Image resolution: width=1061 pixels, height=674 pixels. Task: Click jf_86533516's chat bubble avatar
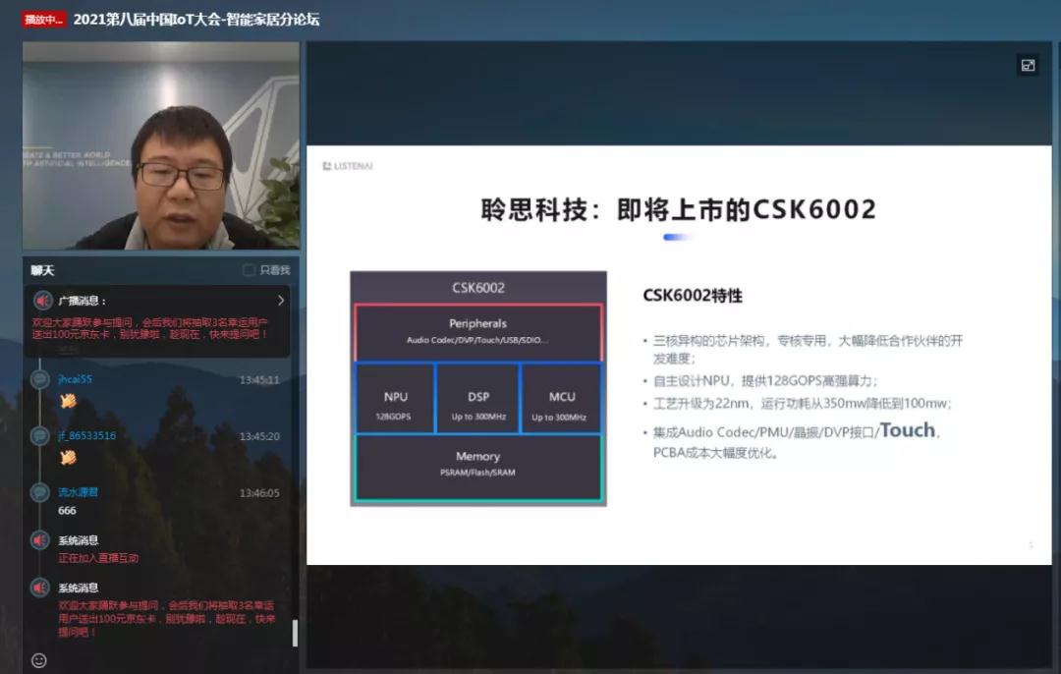(39, 435)
